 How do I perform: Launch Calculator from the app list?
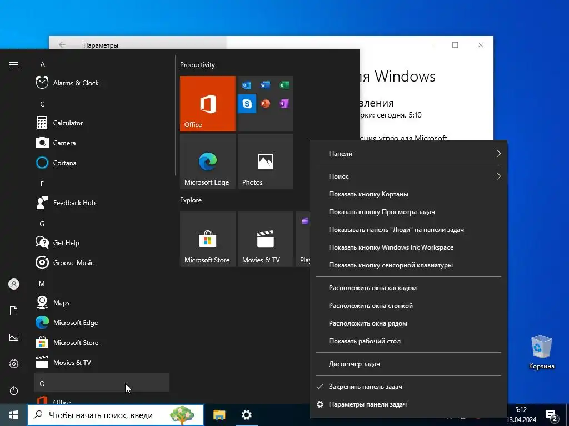[x=102, y=123]
